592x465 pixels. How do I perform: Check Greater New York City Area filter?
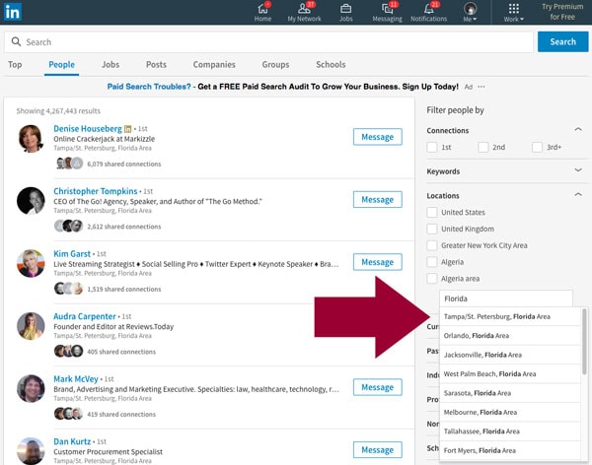(432, 245)
